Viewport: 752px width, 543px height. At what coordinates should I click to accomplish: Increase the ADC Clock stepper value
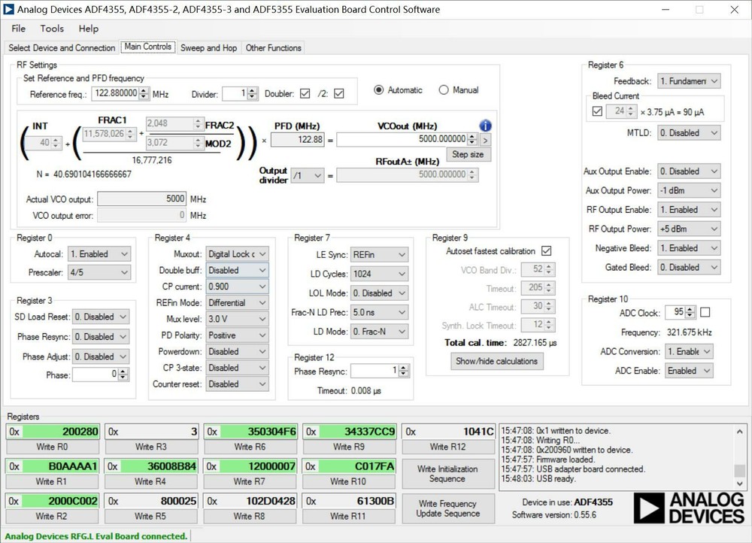coord(690,308)
